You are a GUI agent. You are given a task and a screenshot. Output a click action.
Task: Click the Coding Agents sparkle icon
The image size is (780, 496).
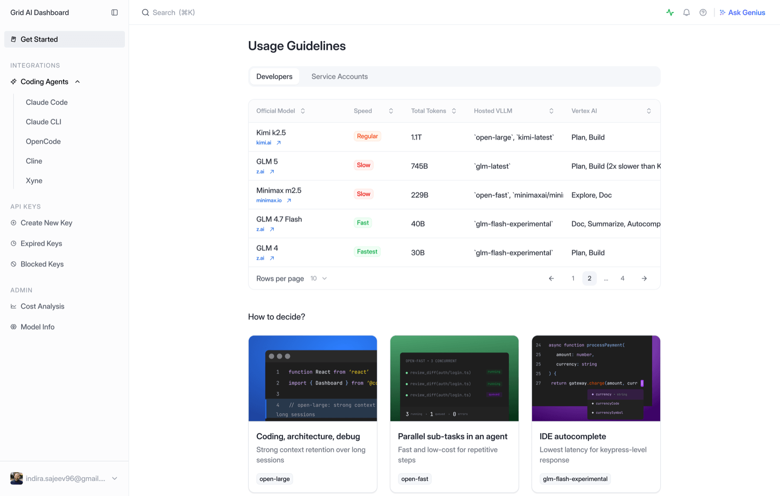[x=14, y=82]
